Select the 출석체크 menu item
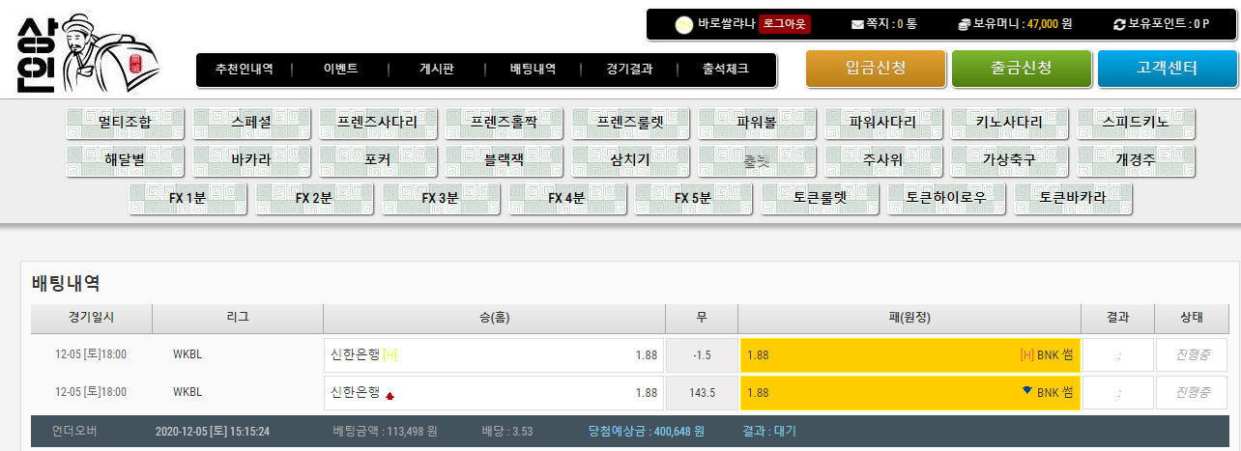The height and width of the screenshot is (451, 1241). click(x=725, y=70)
